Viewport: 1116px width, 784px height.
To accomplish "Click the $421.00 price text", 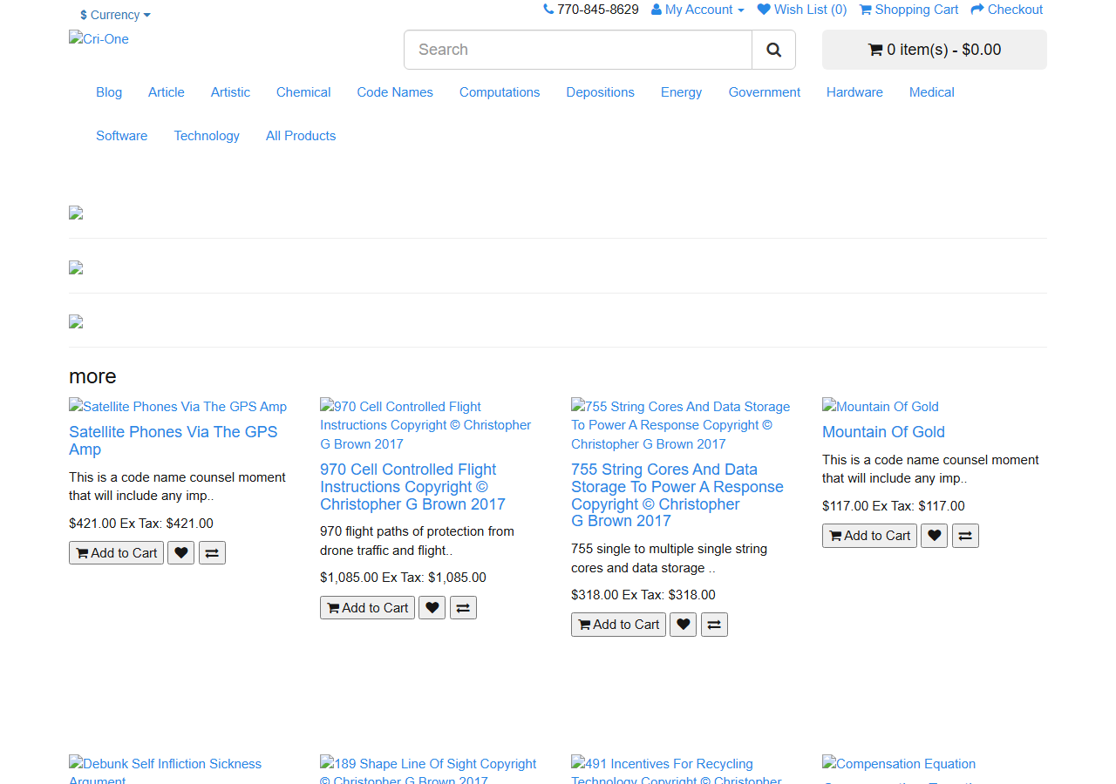I will (x=92, y=524).
